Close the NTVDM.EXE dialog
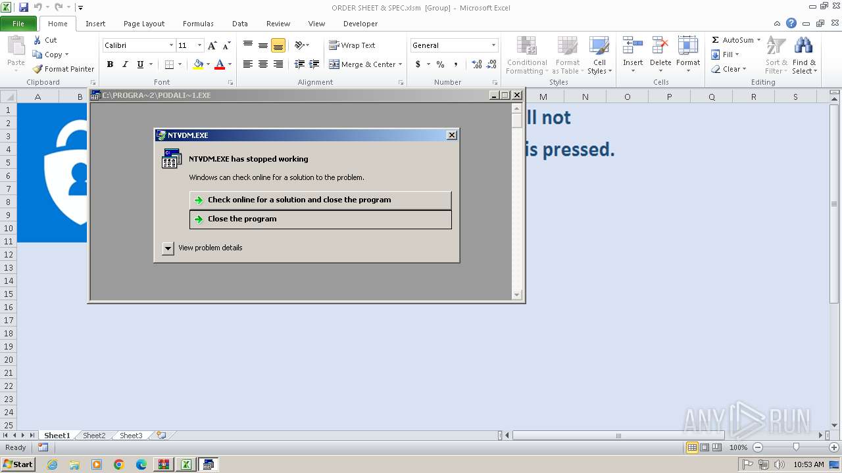842x473 pixels. click(x=451, y=135)
